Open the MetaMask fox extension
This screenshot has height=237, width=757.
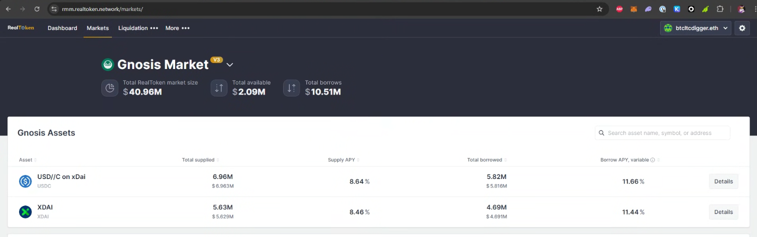pyautogui.click(x=634, y=9)
